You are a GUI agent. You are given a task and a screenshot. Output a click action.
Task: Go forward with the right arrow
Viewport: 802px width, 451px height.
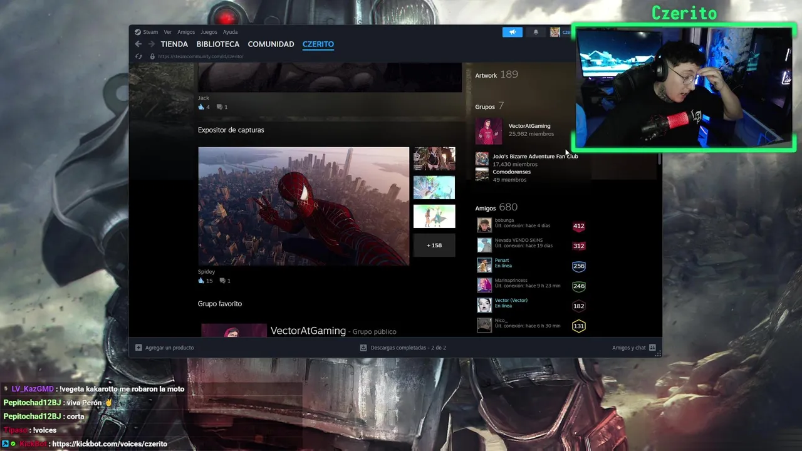pos(151,44)
